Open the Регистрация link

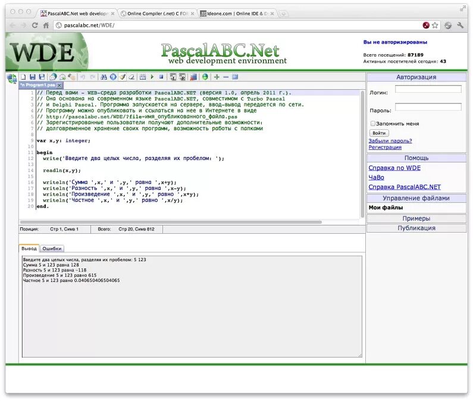[x=385, y=147]
